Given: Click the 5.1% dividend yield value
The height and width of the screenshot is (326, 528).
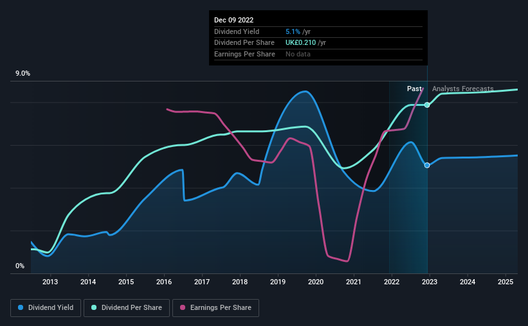Looking at the screenshot, I should [x=293, y=31].
